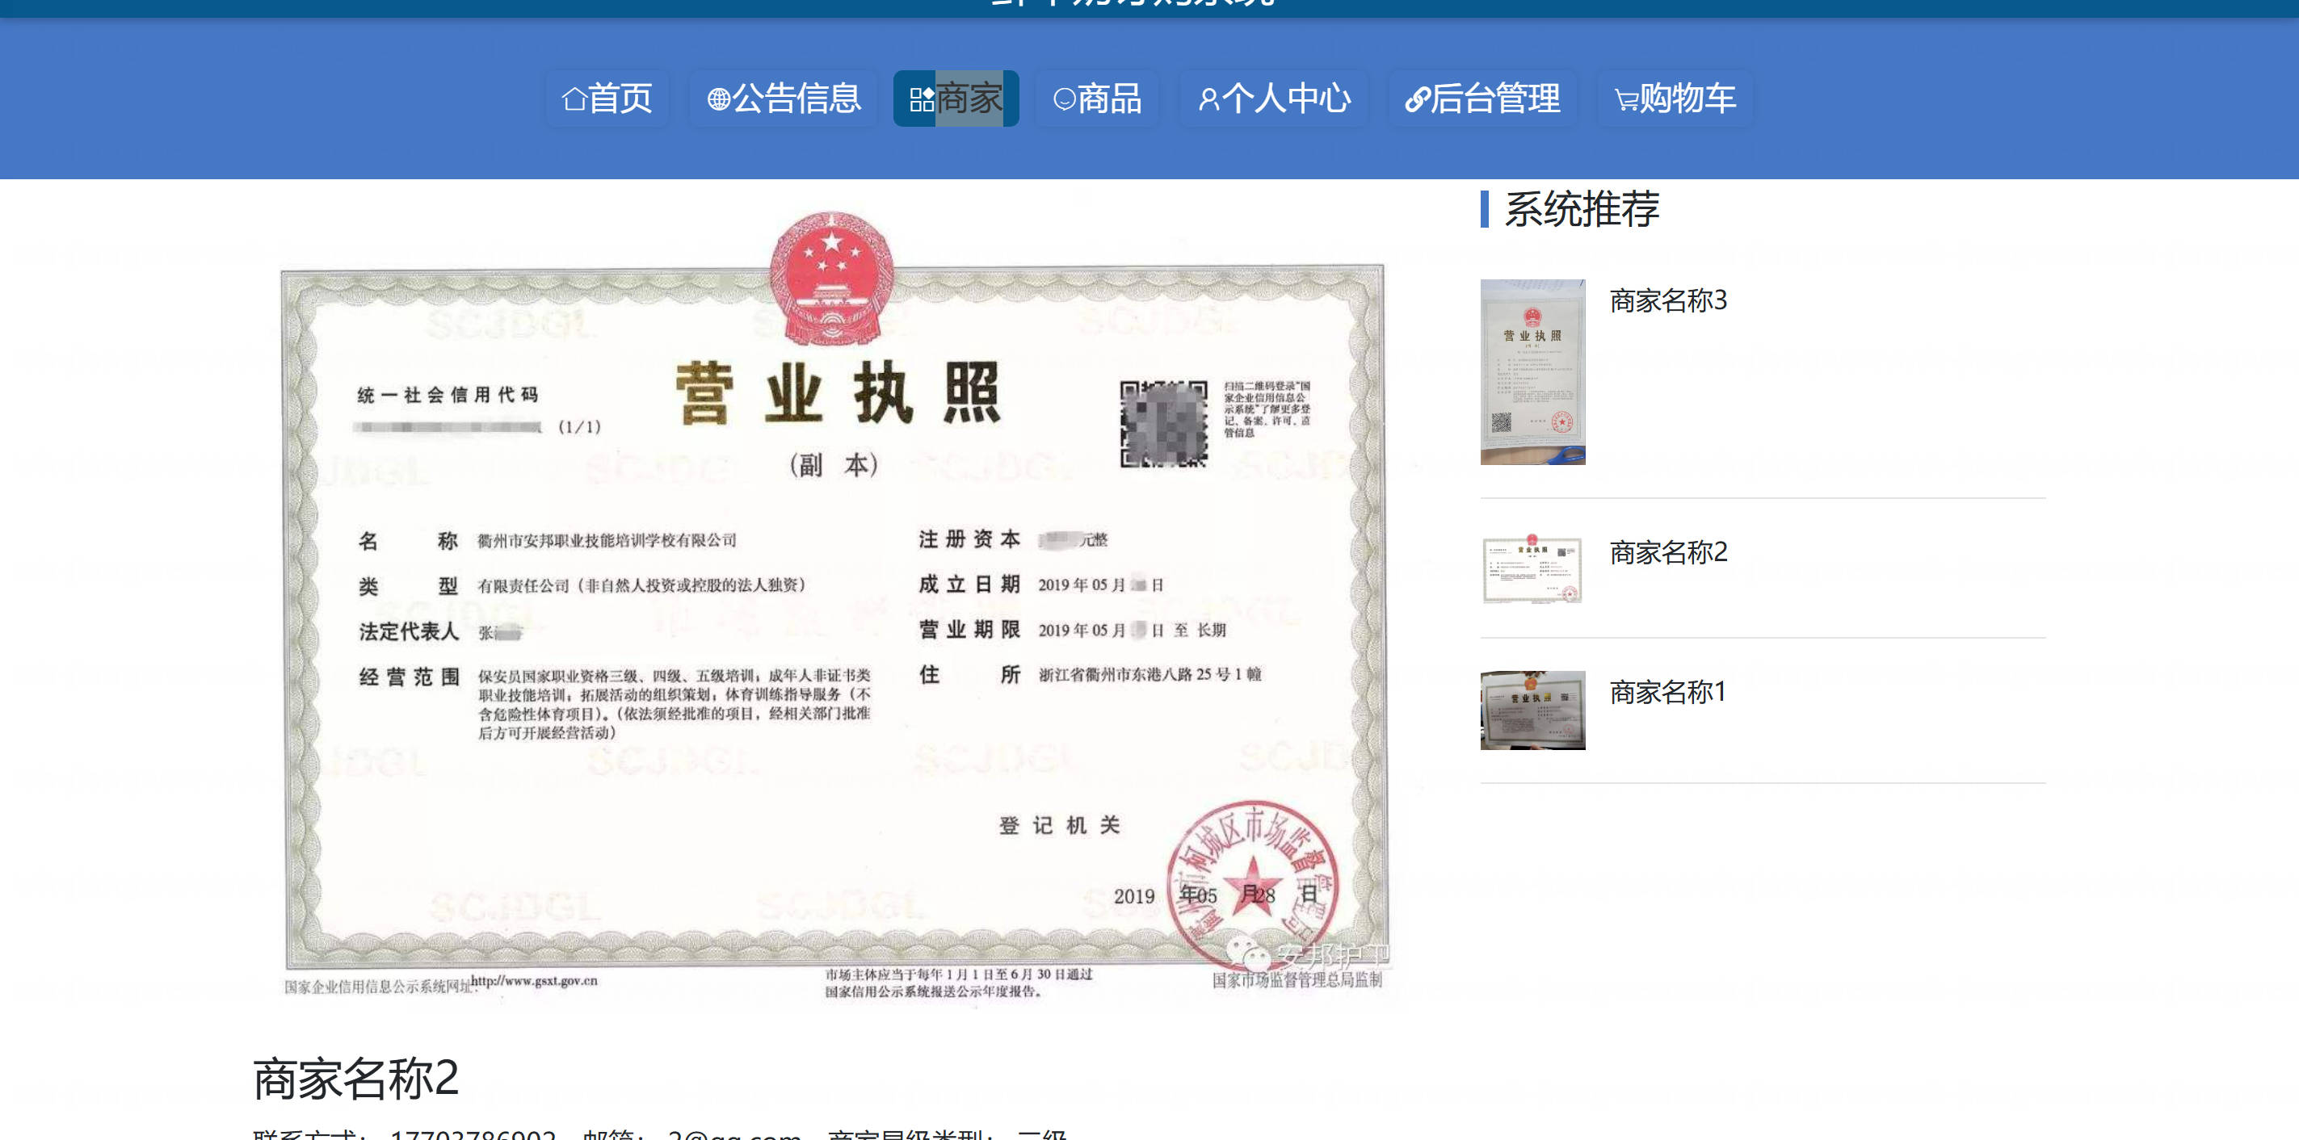The image size is (2299, 1140).
Task: Open the 首页 menu item
Action: 607,98
